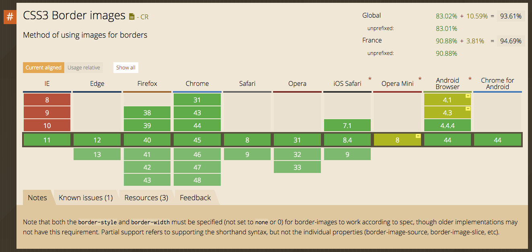
Task: Open the Feedback tab
Action: [195, 197]
